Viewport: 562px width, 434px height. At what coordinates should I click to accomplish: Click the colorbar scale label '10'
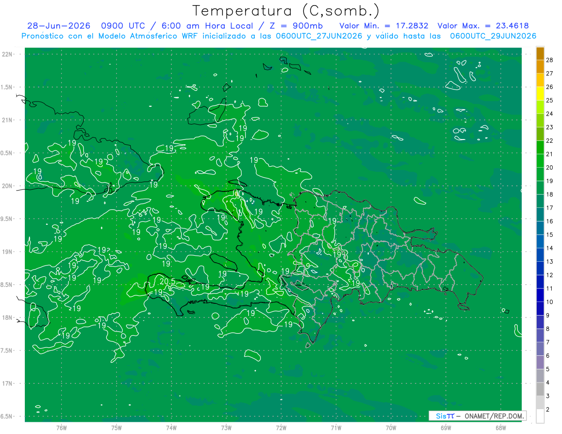click(550, 302)
